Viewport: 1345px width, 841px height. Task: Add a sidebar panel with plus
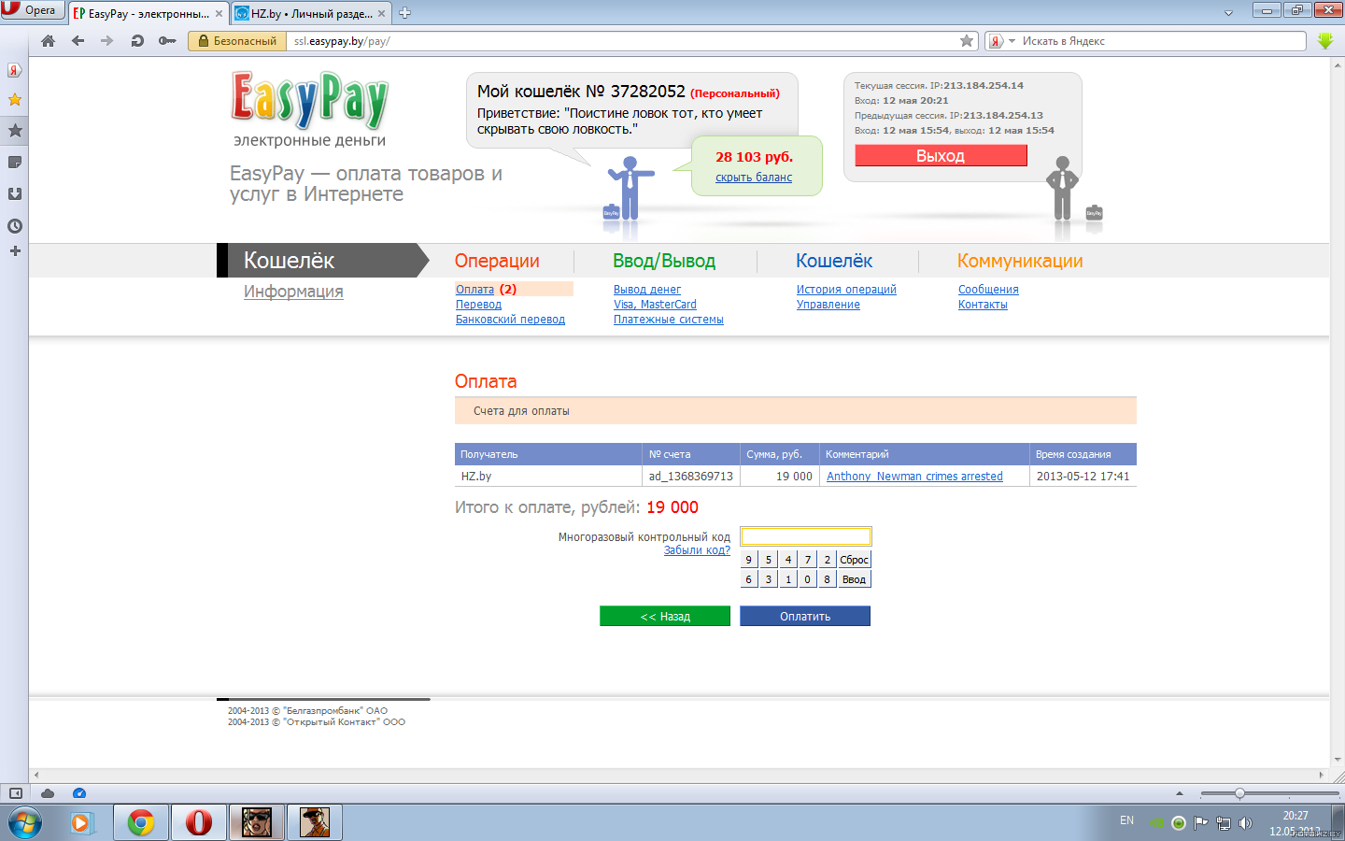click(14, 251)
